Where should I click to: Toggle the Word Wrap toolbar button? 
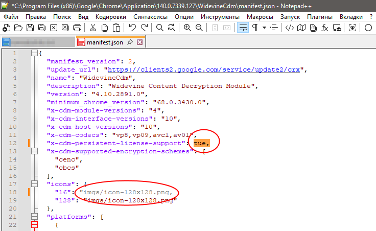click(243, 28)
